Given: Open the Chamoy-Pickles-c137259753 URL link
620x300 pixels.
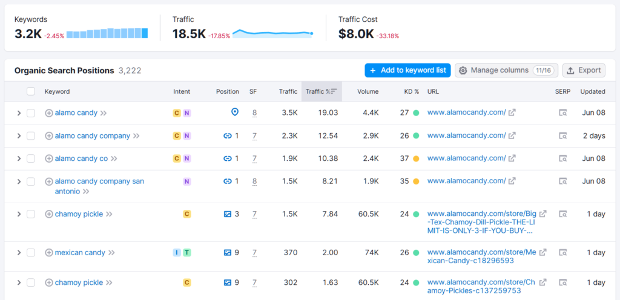Looking at the screenshot, I should tap(481, 287).
